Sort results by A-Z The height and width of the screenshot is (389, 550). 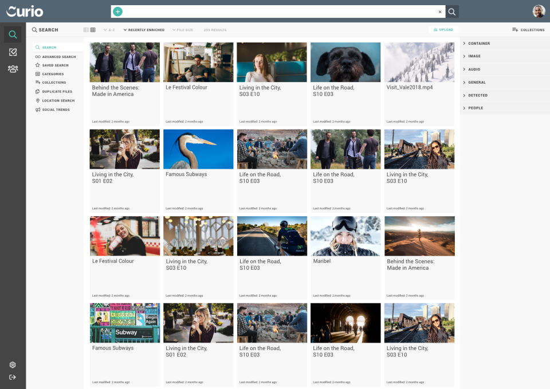pyautogui.click(x=109, y=30)
